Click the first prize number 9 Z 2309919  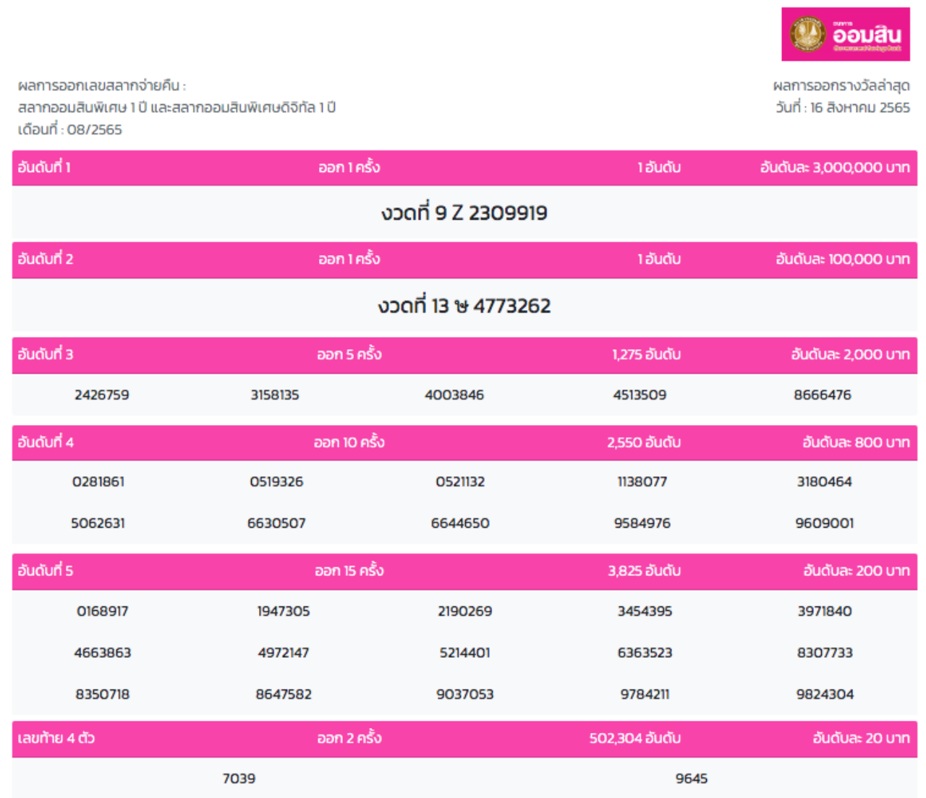tap(464, 213)
